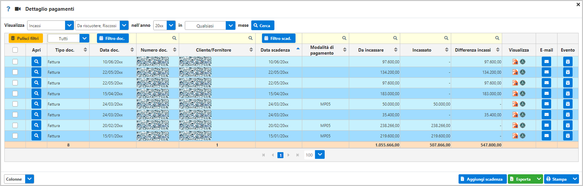View the PDF icon for the 183.000,00 invoice
The height and width of the screenshot is (186, 583).
(x=515, y=94)
